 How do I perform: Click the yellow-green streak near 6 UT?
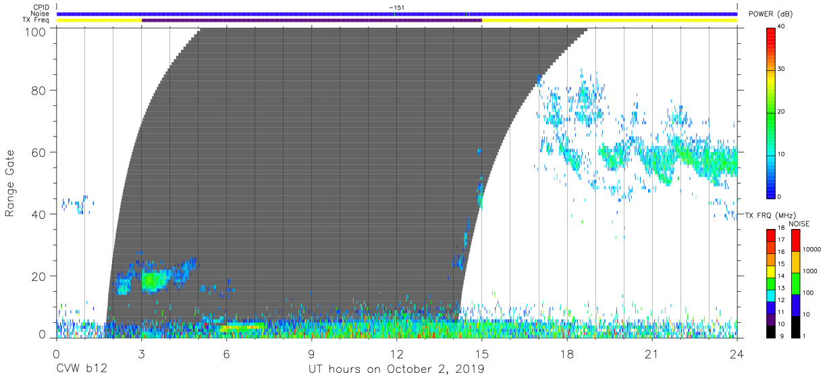pos(242,327)
